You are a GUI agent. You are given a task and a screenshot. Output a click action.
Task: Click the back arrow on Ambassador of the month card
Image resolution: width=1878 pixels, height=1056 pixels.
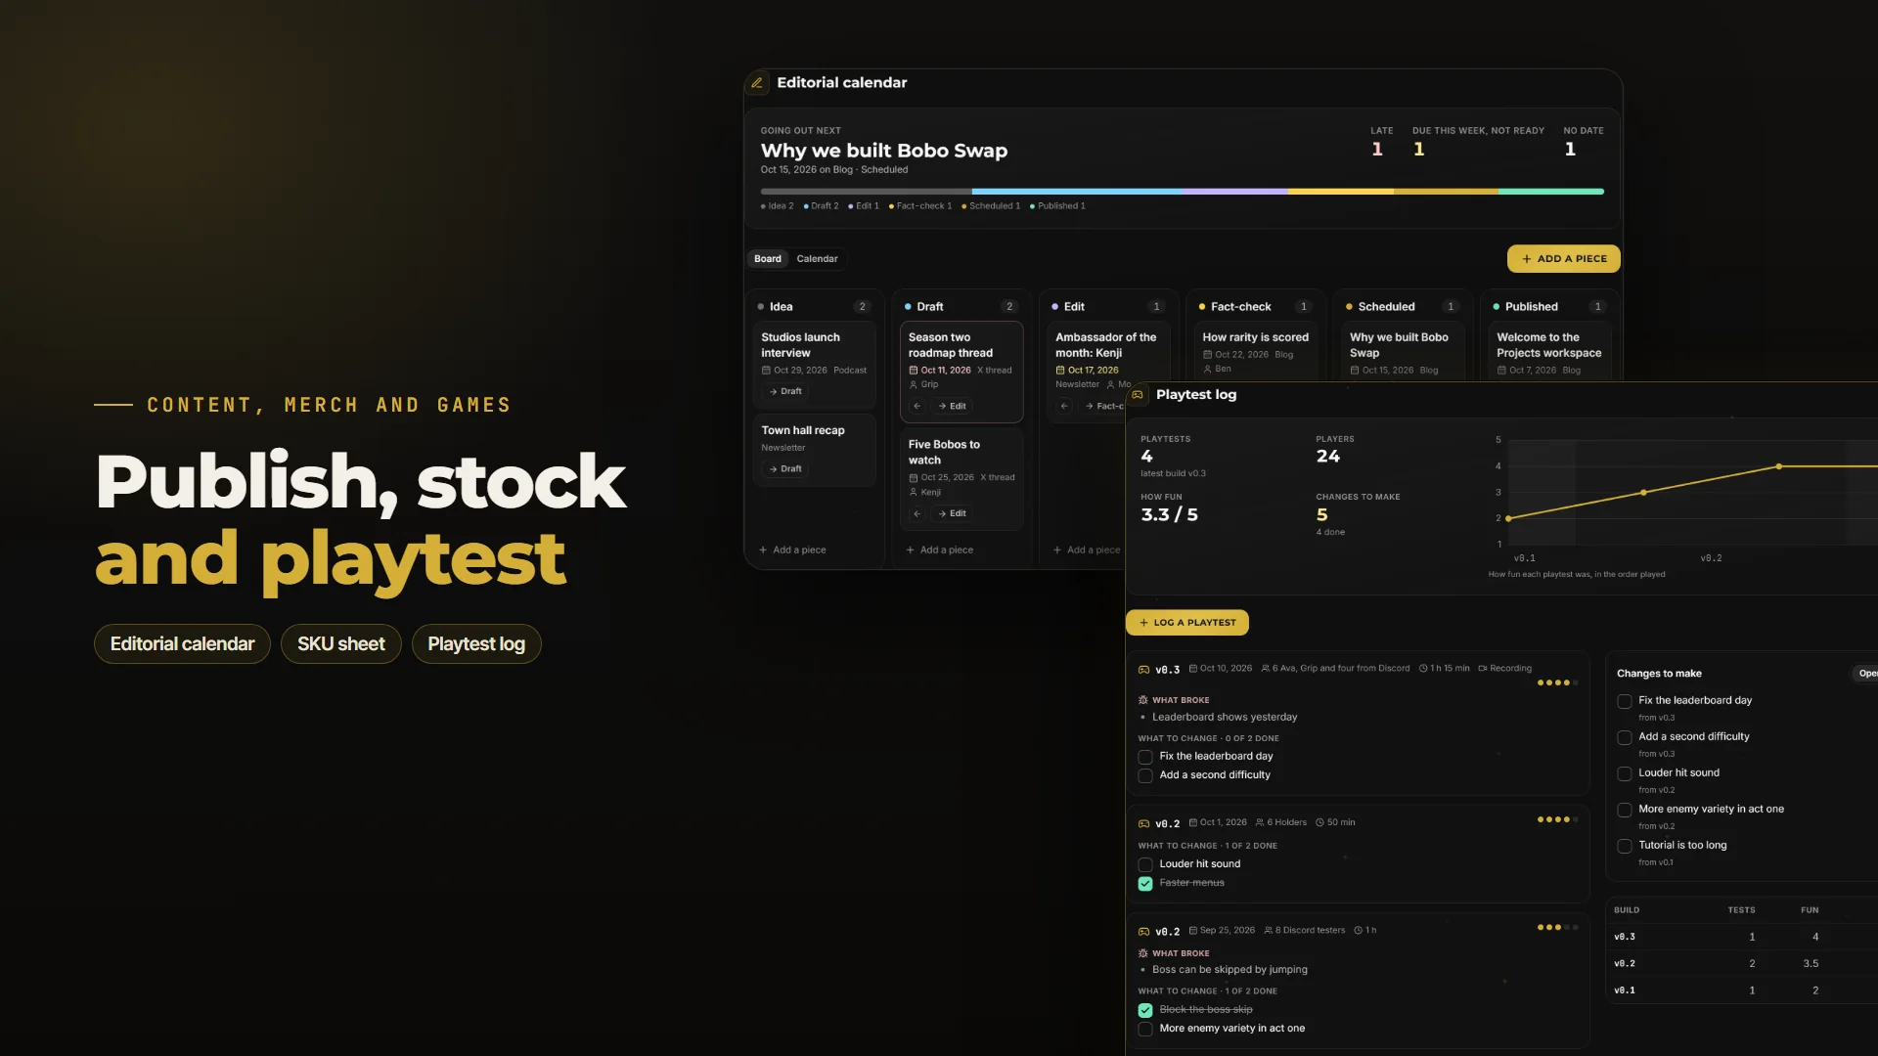pyautogui.click(x=1064, y=406)
